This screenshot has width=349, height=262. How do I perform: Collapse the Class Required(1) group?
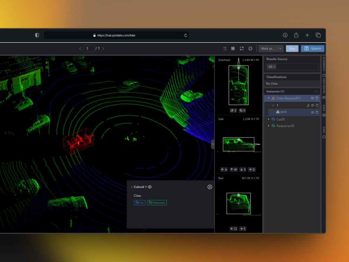(269, 98)
